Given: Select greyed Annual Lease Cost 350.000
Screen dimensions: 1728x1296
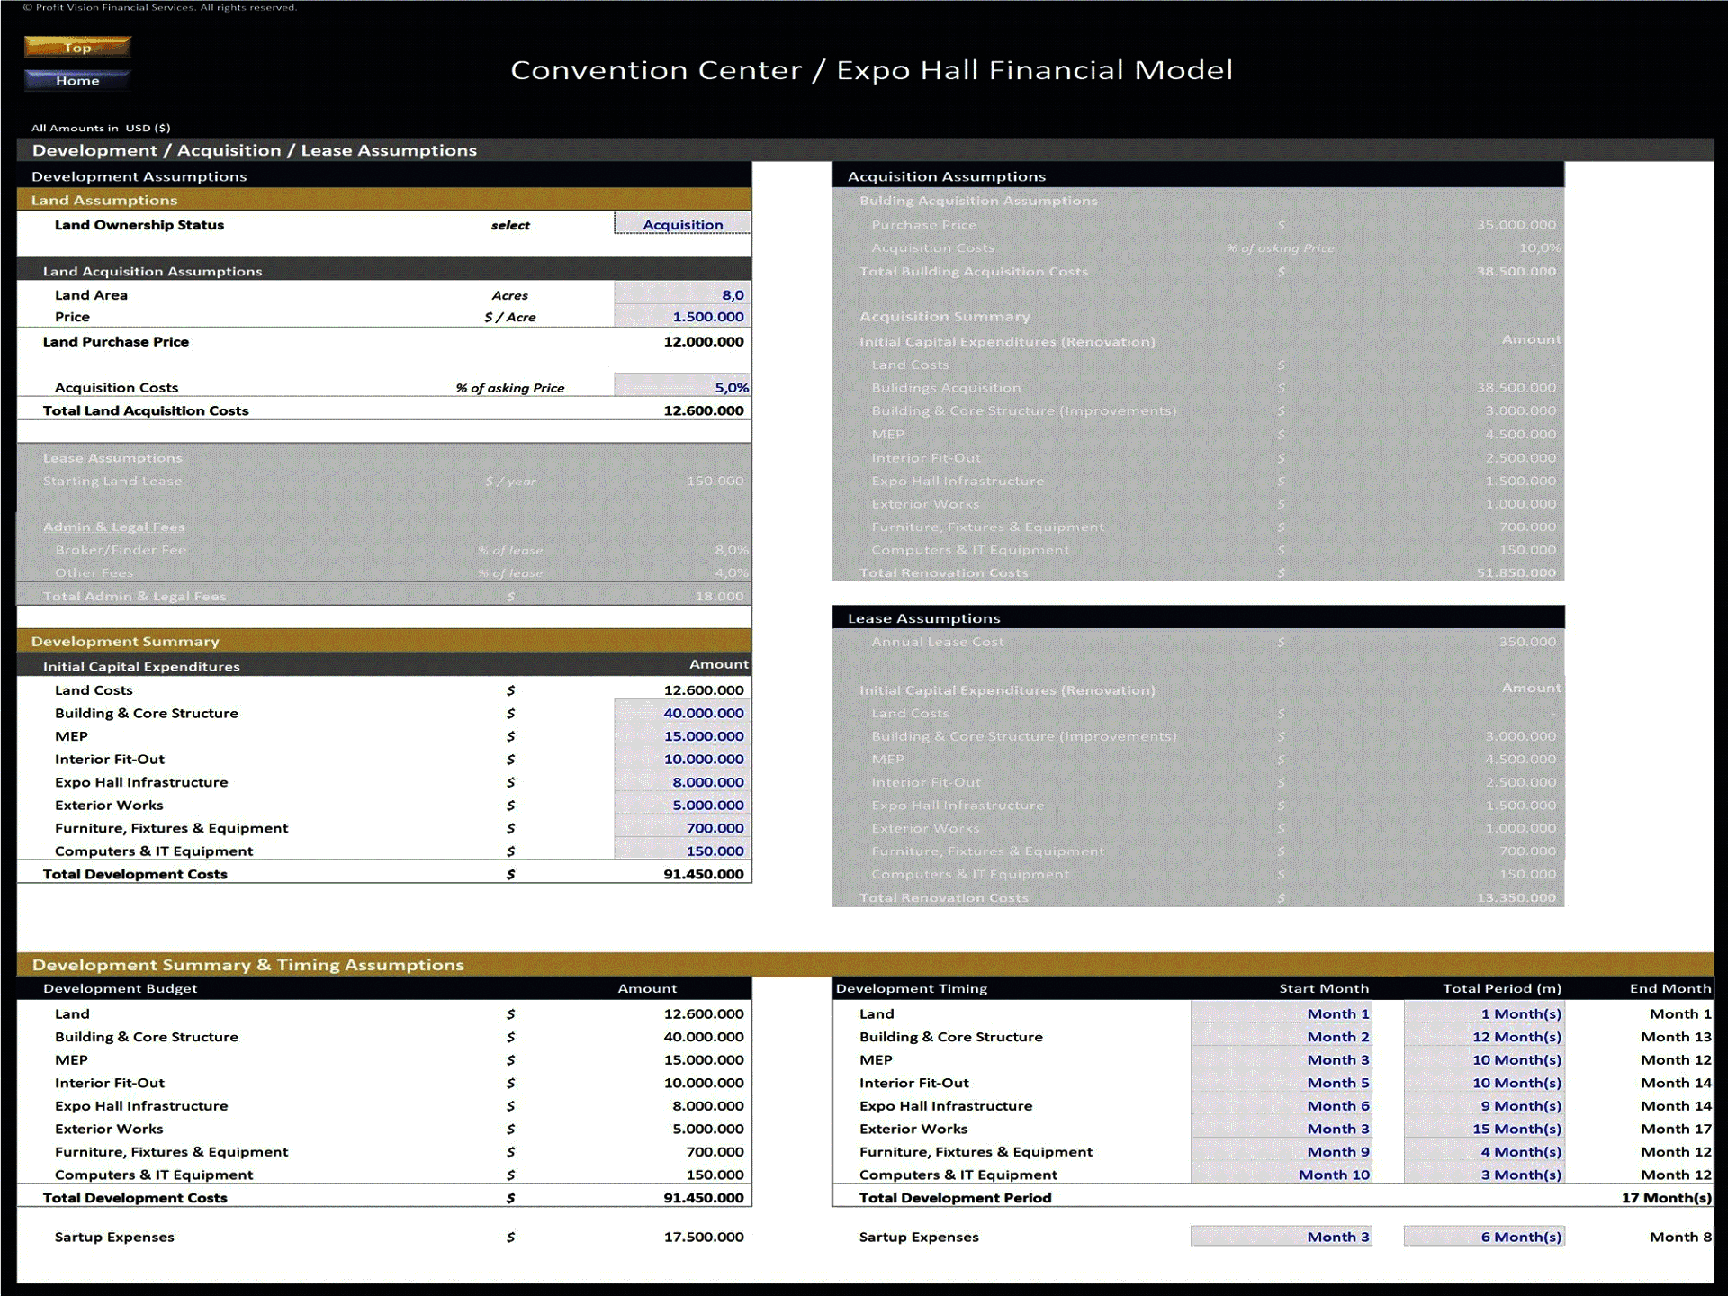Looking at the screenshot, I should [1527, 642].
